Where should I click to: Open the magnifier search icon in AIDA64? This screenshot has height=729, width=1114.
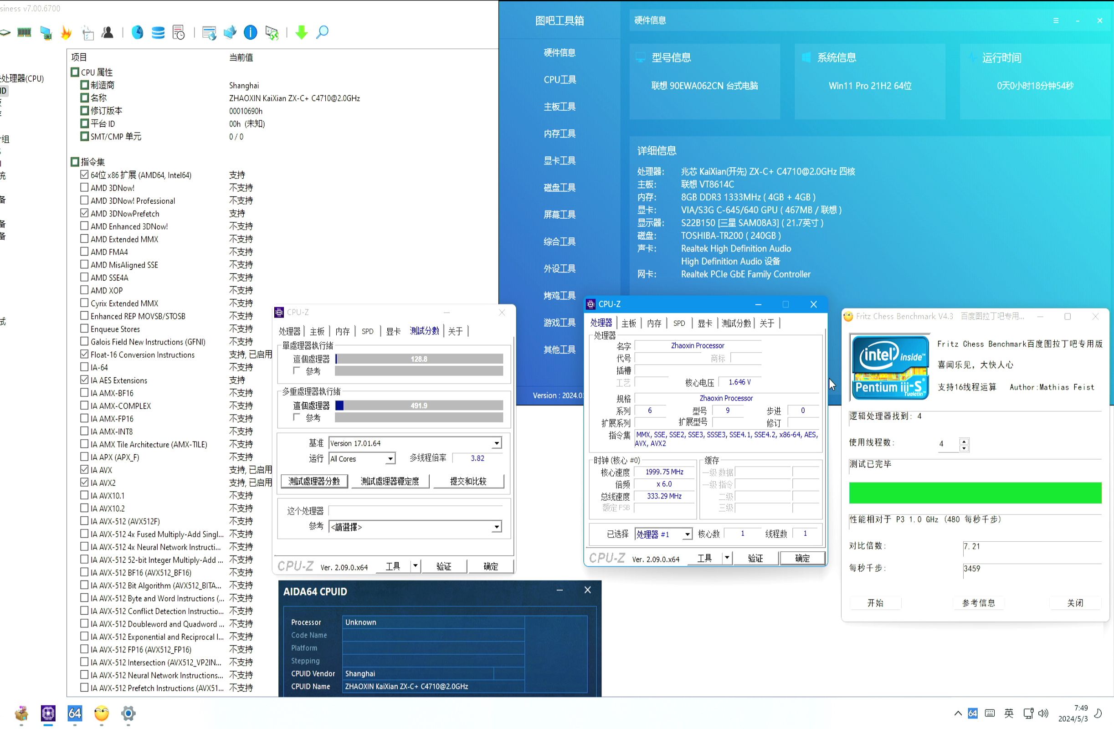click(x=323, y=32)
